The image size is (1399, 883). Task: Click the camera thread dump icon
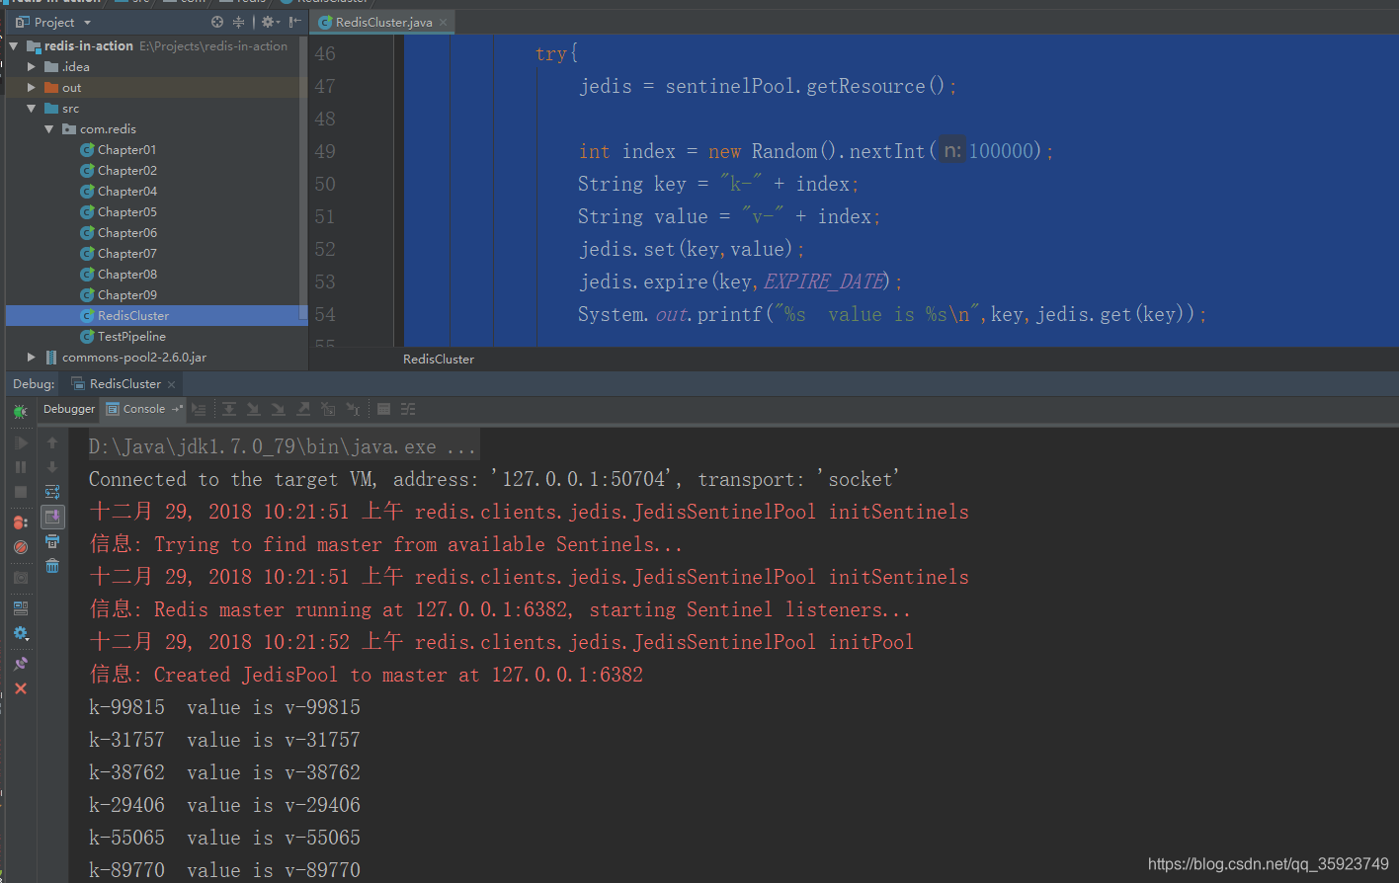coord(21,577)
